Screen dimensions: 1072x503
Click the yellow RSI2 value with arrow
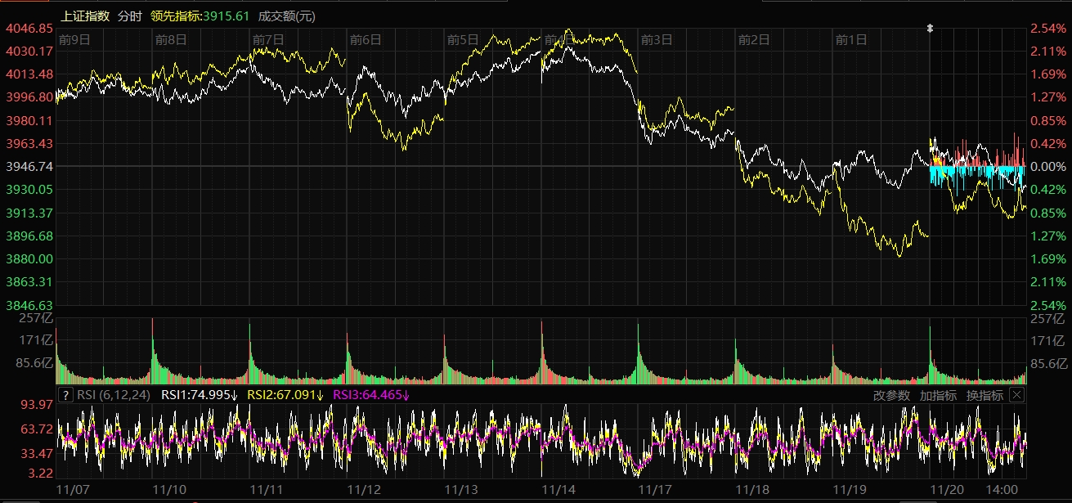coord(285,396)
